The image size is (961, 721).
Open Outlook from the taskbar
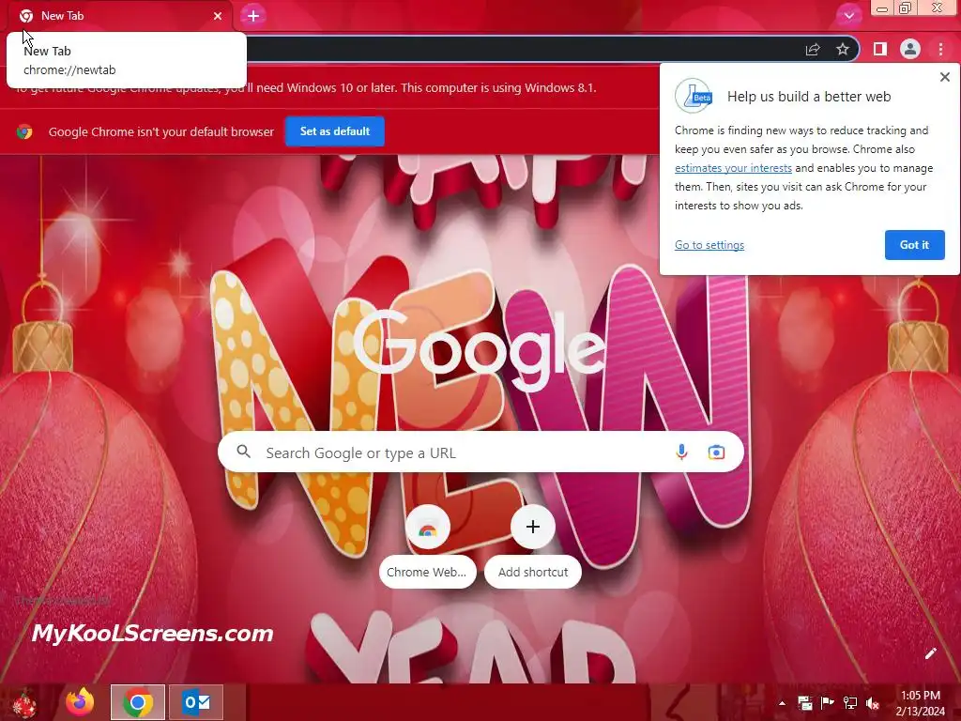196,702
